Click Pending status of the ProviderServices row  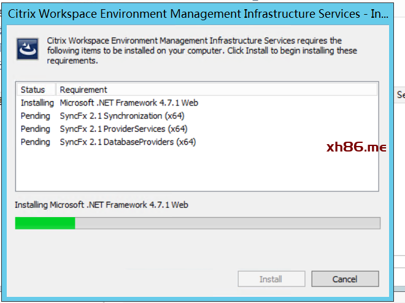pos(36,129)
